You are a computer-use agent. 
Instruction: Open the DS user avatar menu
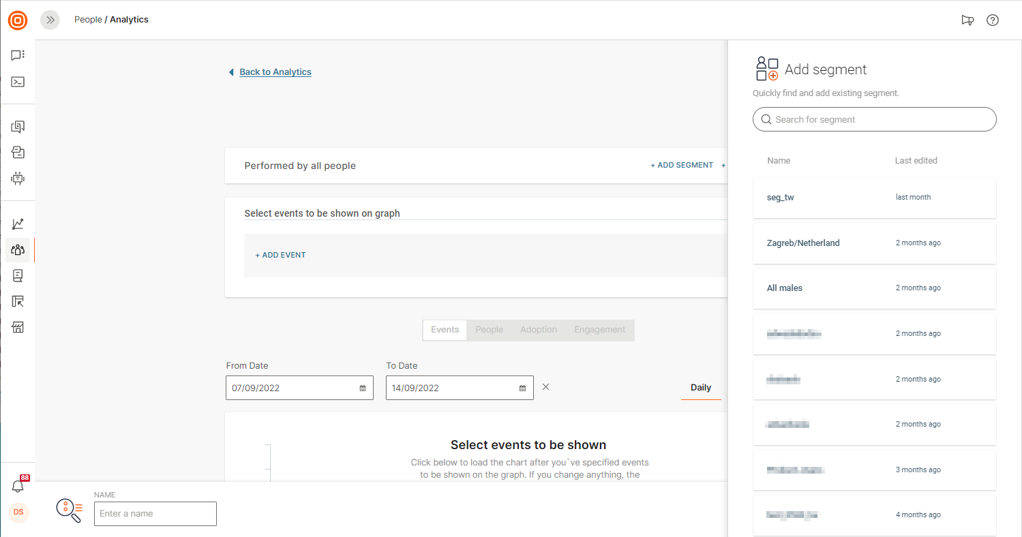tap(18, 512)
